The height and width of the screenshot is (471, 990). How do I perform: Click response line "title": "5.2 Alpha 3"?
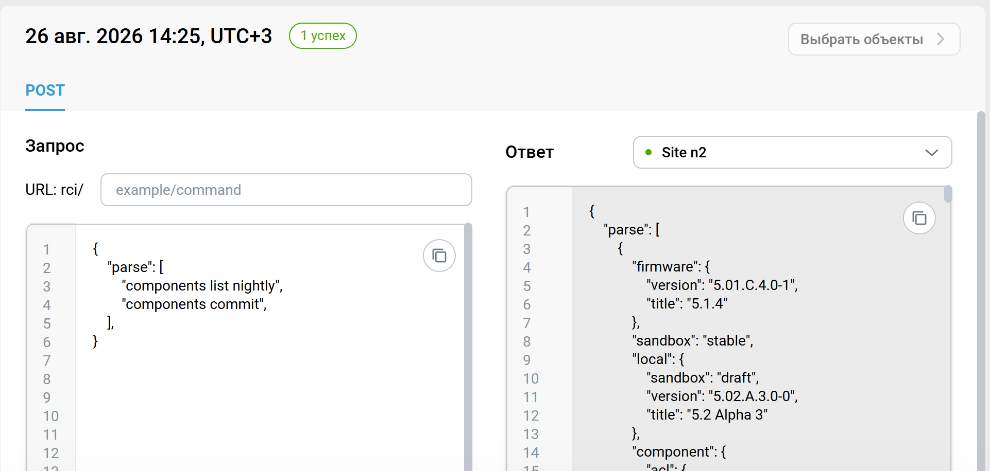[x=707, y=415]
